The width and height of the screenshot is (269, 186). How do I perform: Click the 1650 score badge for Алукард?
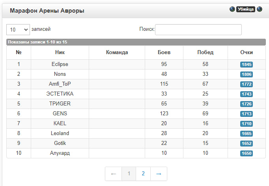247,153
